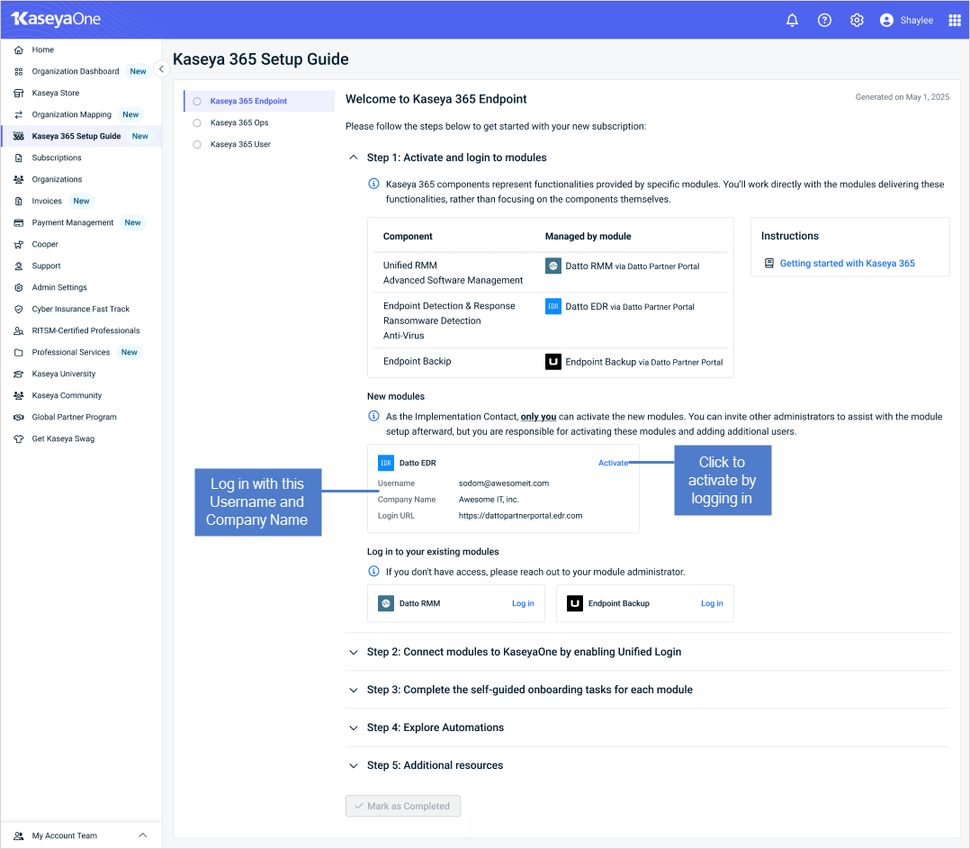The height and width of the screenshot is (849, 970).
Task: Click the Datto EDR login URL text
Action: [520, 516]
